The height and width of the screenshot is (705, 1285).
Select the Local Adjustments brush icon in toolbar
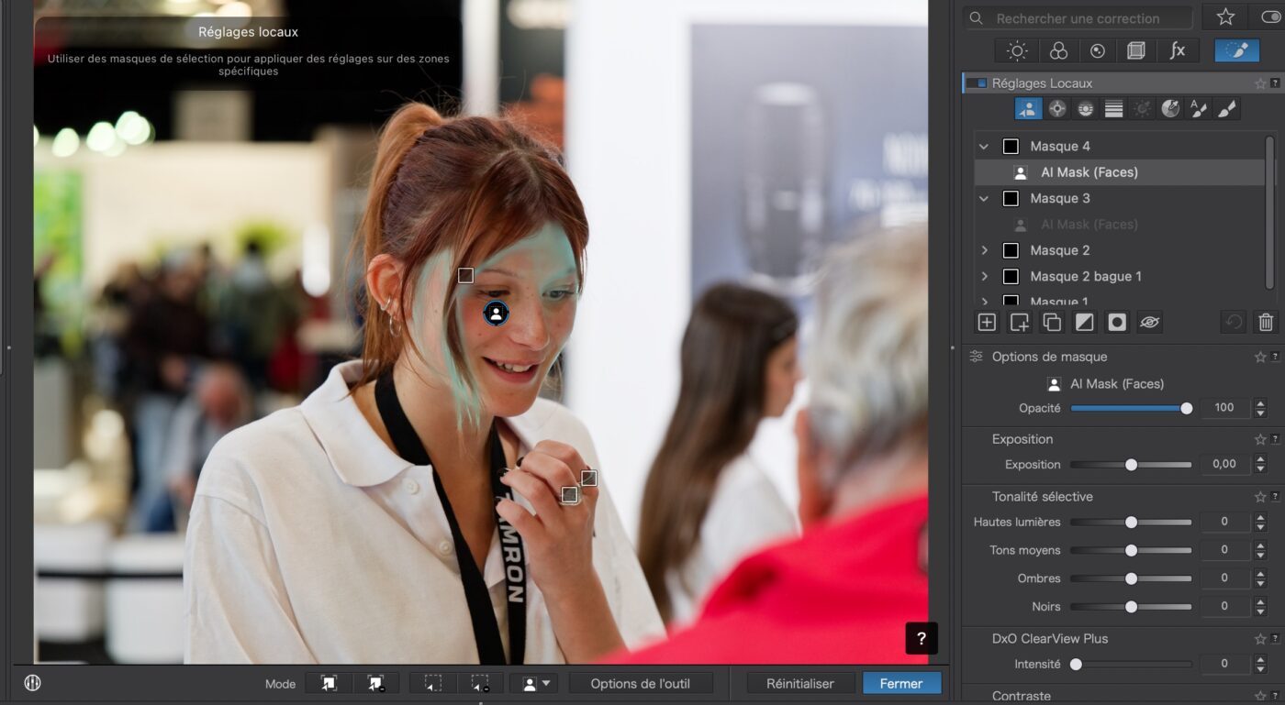(1236, 50)
